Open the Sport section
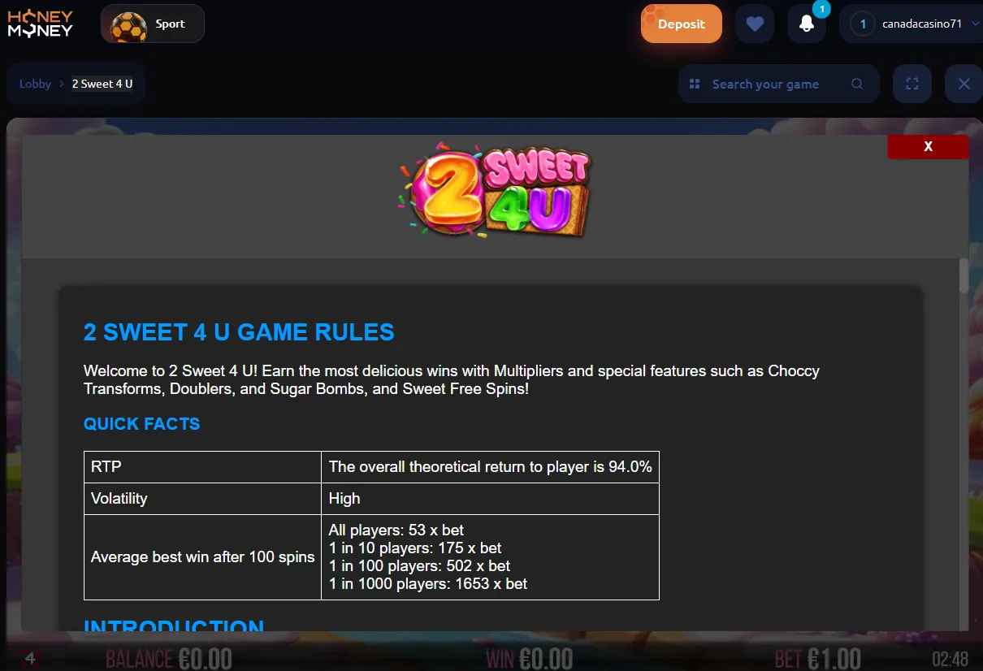Viewport: 983px width, 671px height. (x=153, y=24)
